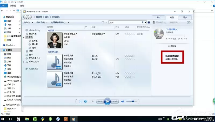Click the Media Player forward navigation button
215x122 pixels.
(x=30, y=17)
